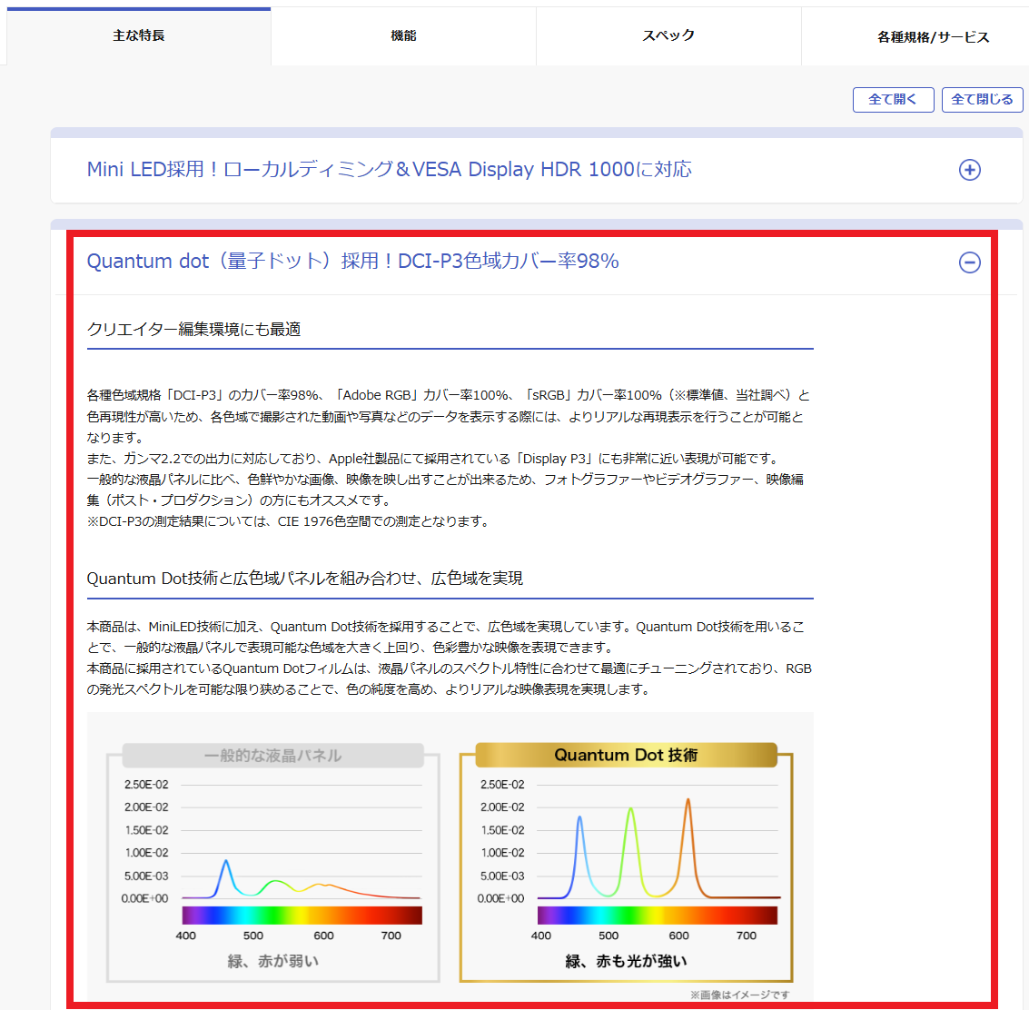Go to the 主な特長 tab

139,35
